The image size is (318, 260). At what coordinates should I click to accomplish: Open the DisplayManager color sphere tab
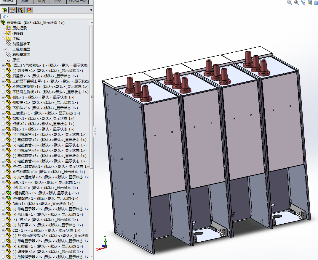(x=29, y=10)
